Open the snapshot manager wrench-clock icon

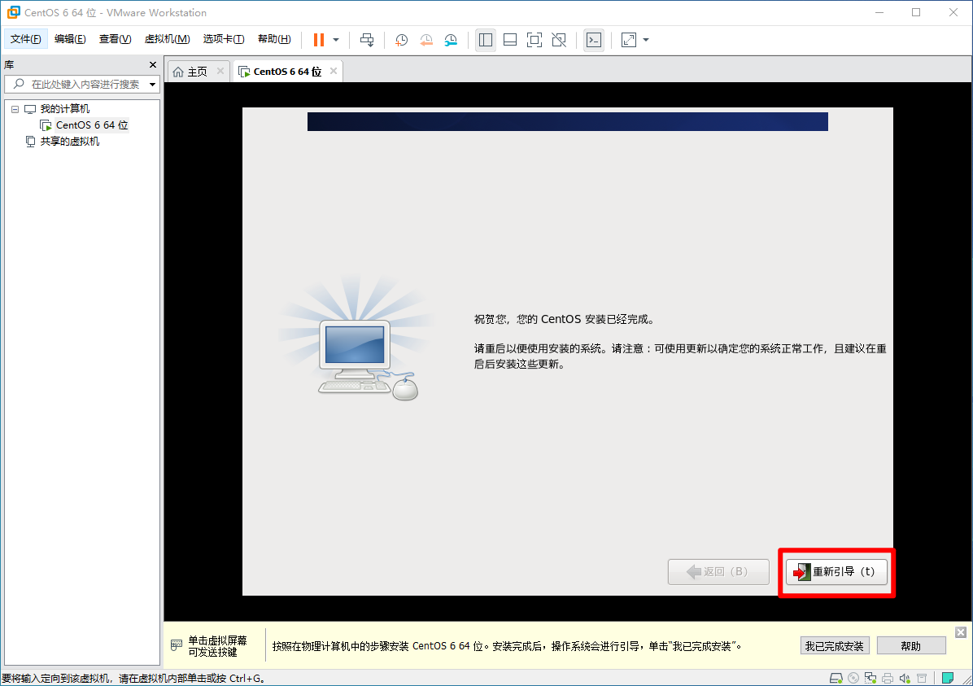click(452, 40)
